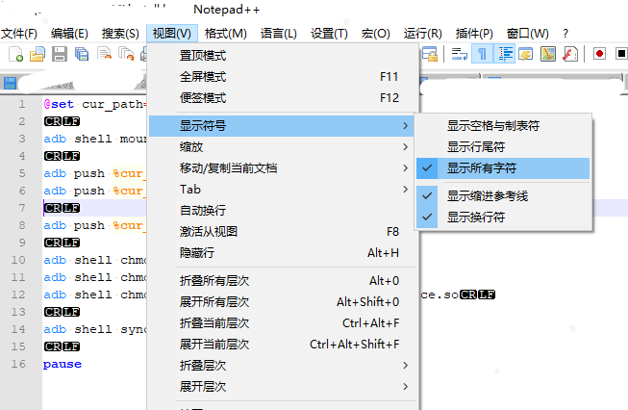The height and width of the screenshot is (410, 628).
Task: Toggle 置顶模式 in View menu
Action: click(283, 55)
